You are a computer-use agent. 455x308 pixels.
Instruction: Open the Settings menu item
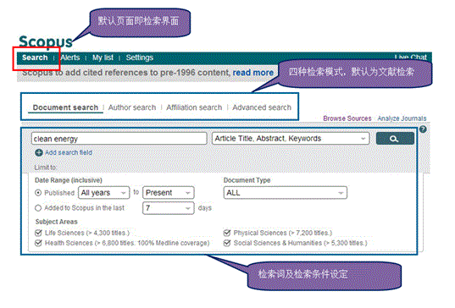tap(139, 58)
